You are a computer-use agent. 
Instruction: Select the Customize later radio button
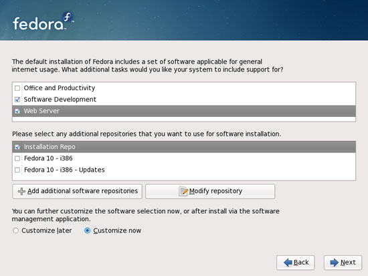(16, 231)
